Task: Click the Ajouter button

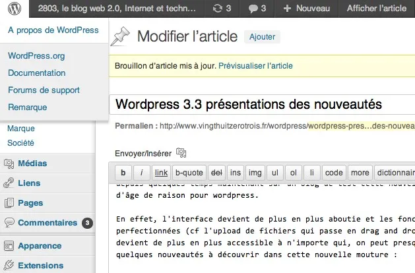Action: click(263, 37)
